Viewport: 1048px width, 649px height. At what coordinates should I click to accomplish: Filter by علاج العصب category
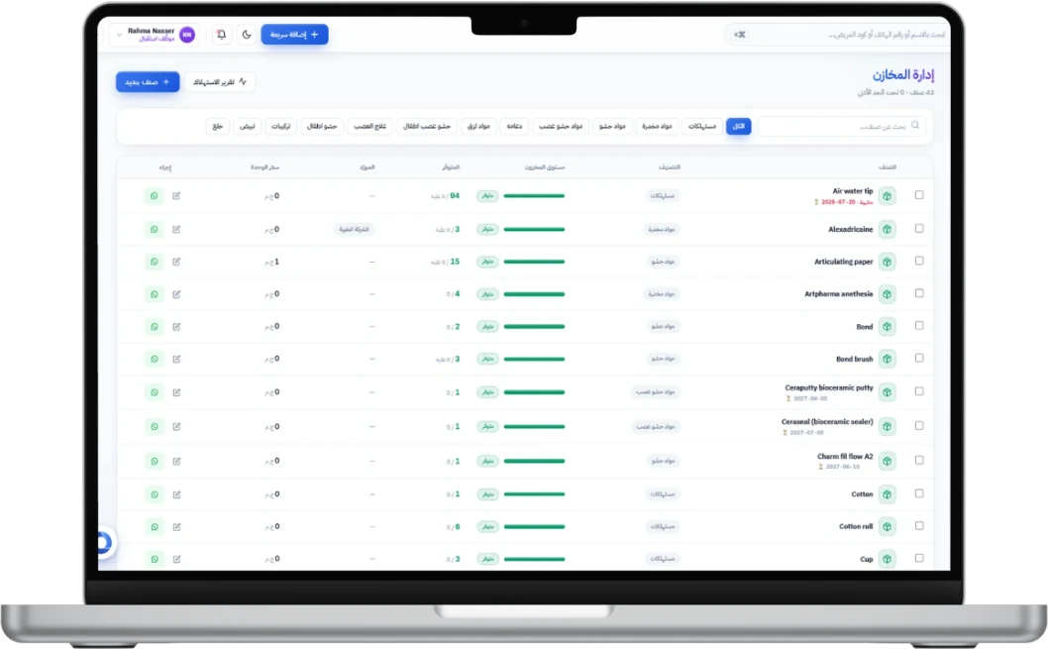[x=370, y=126]
